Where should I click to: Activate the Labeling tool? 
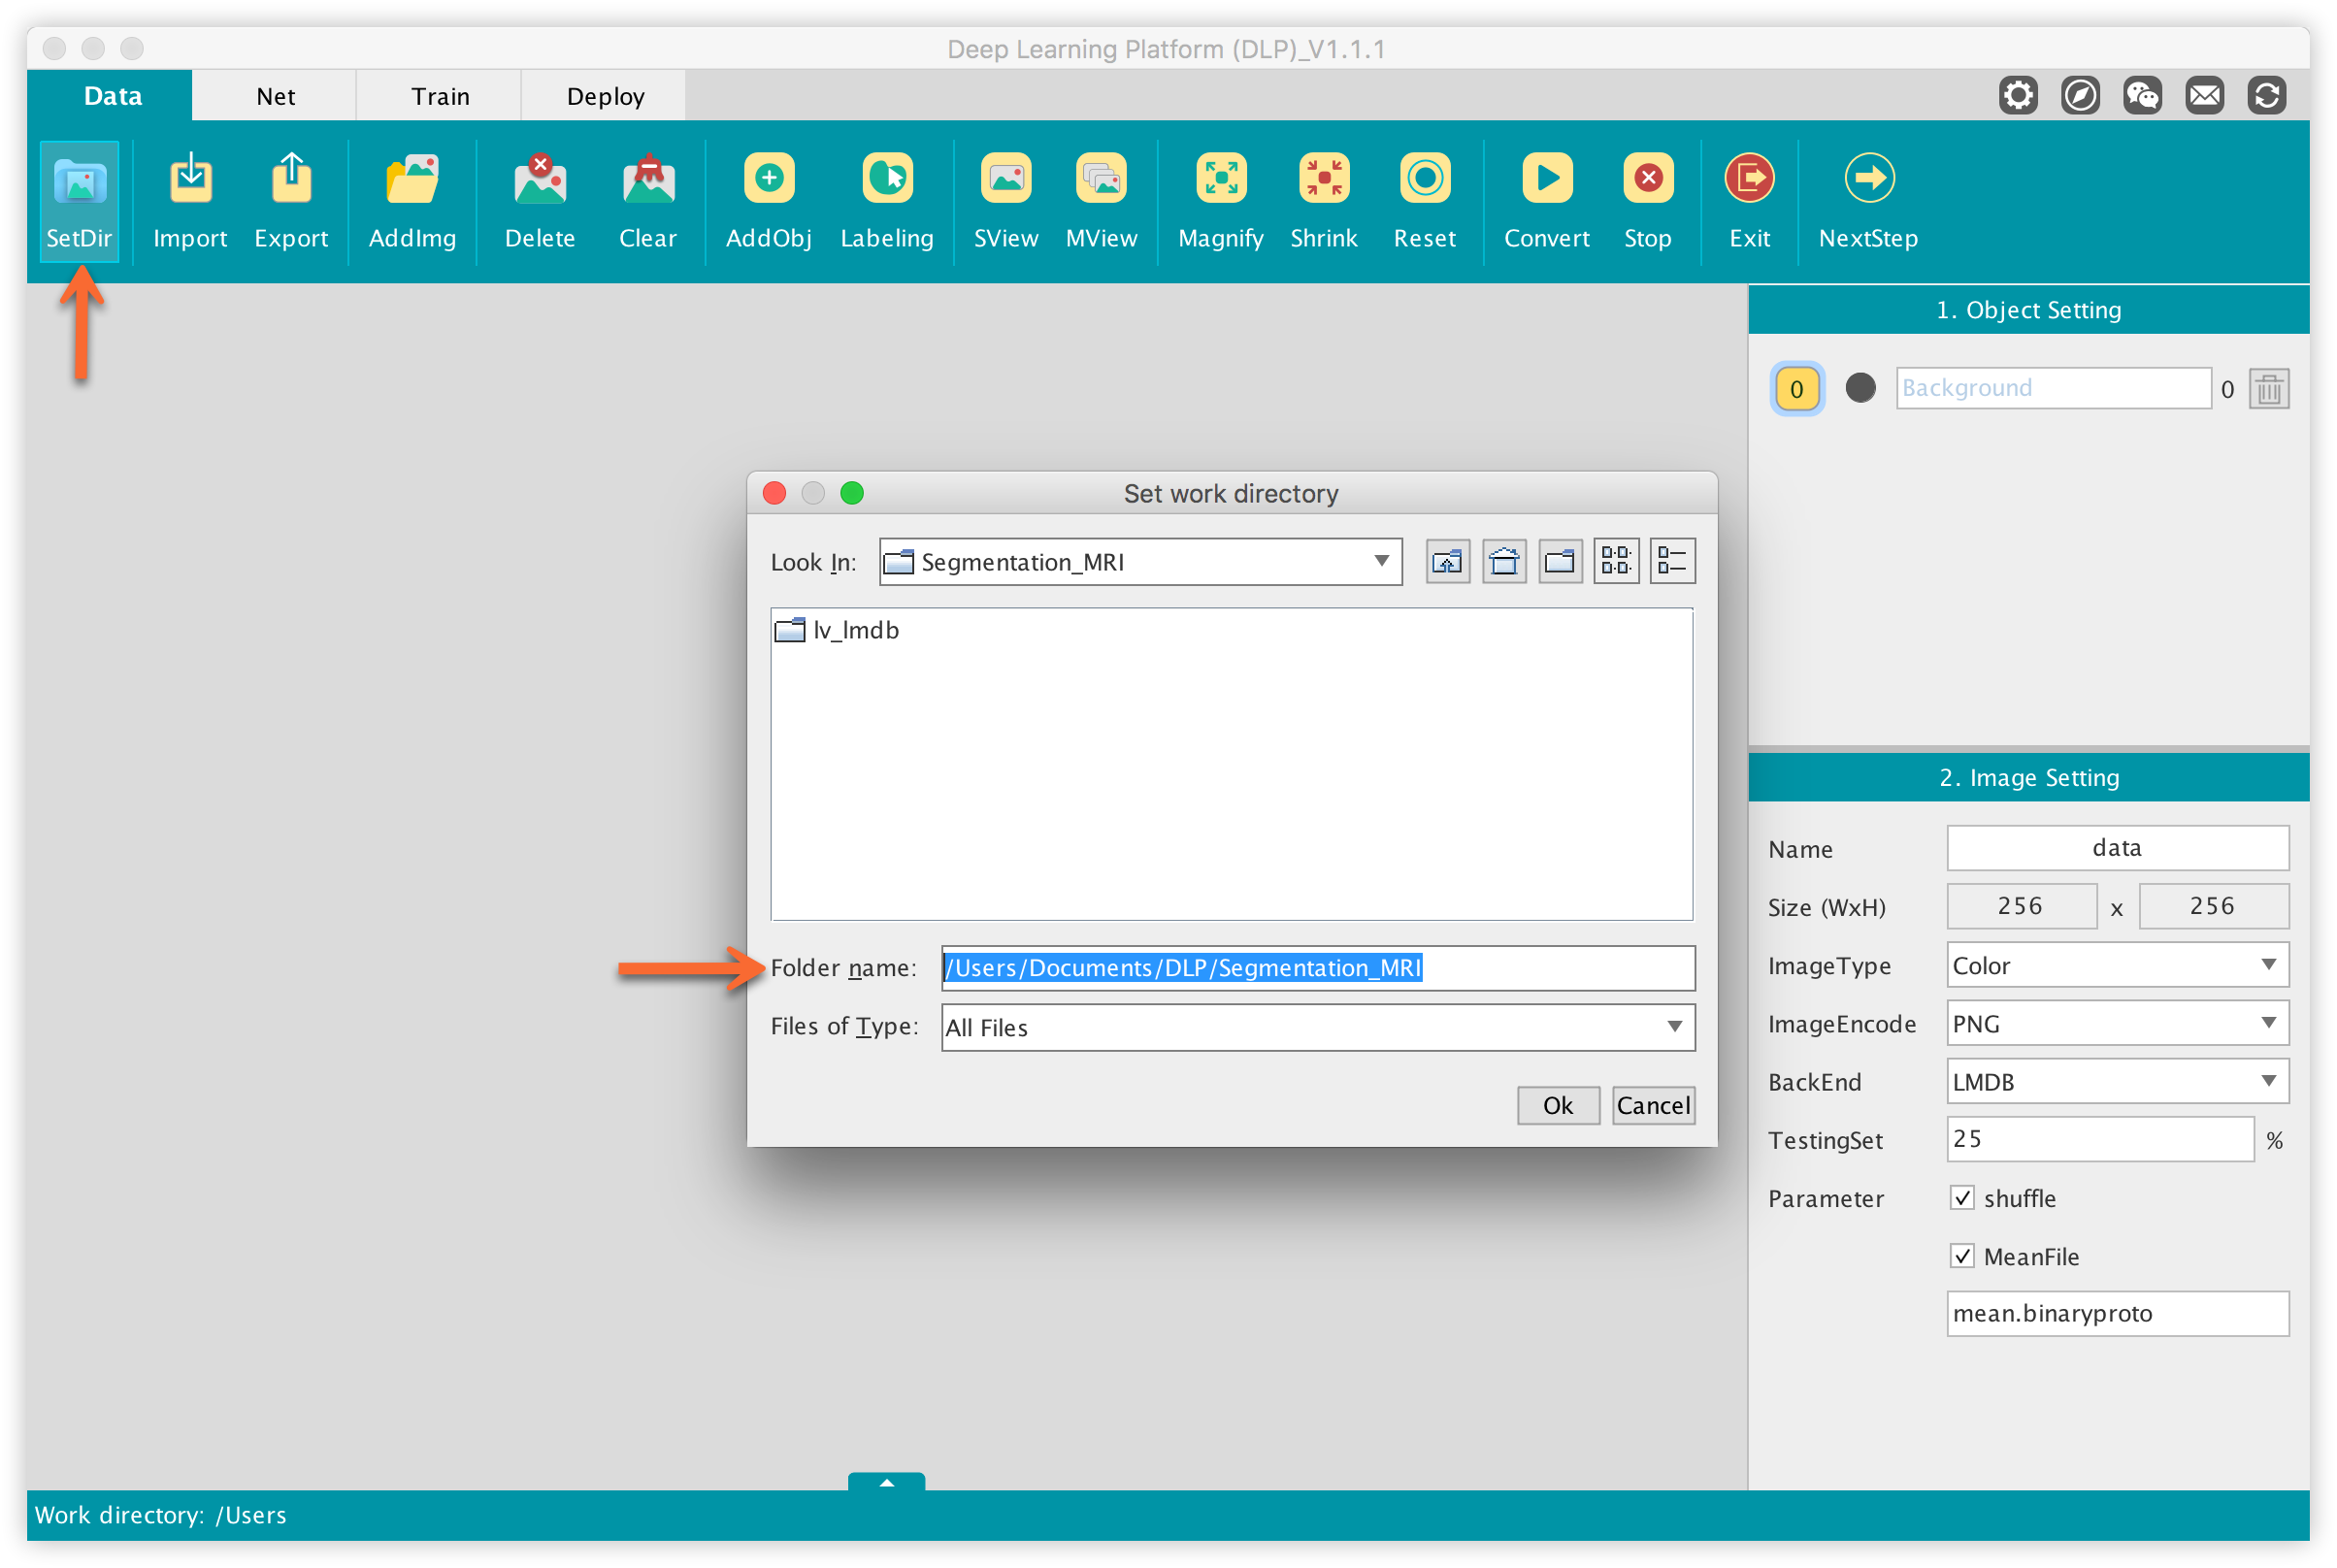pos(886,200)
